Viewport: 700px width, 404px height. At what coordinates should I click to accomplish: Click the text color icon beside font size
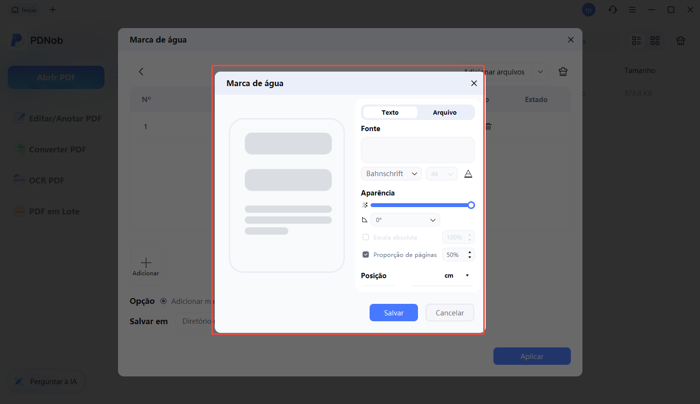click(x=468, y=174)
